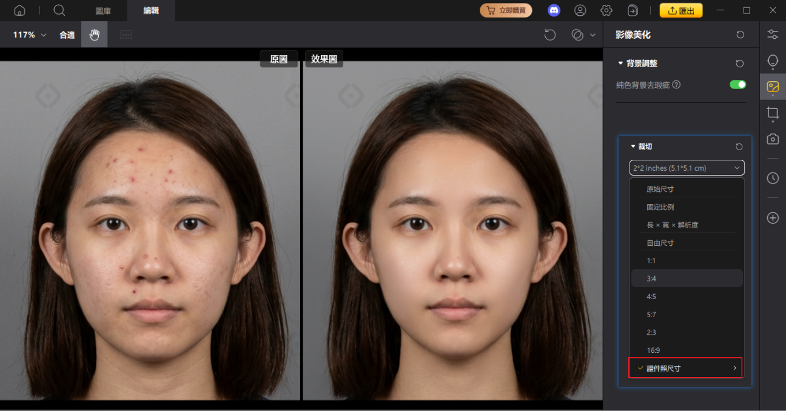This screenshot has height=411, width=786.
Task: Open the adjustments sliders sidebar icon
Action: (x=773, y=33)
